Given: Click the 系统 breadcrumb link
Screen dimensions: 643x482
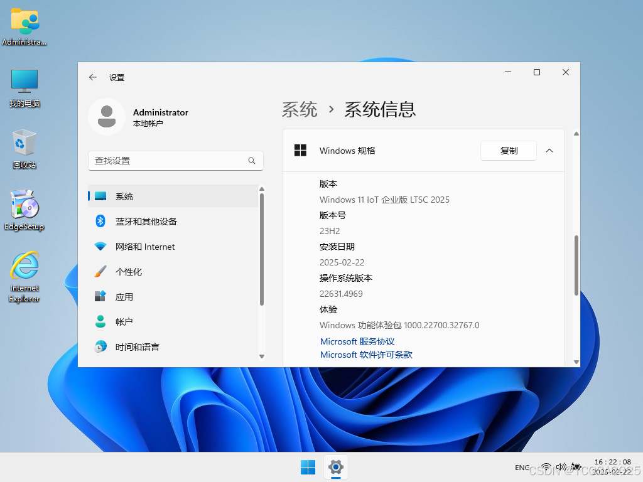Looking at the screenshot, I should pyautogui.click(x=300, y=110).
